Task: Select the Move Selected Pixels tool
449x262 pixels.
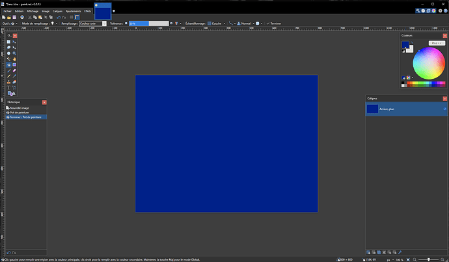Action: (14, 42)
